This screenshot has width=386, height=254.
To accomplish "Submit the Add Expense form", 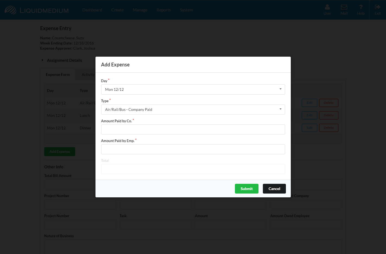I will point(246,189).
